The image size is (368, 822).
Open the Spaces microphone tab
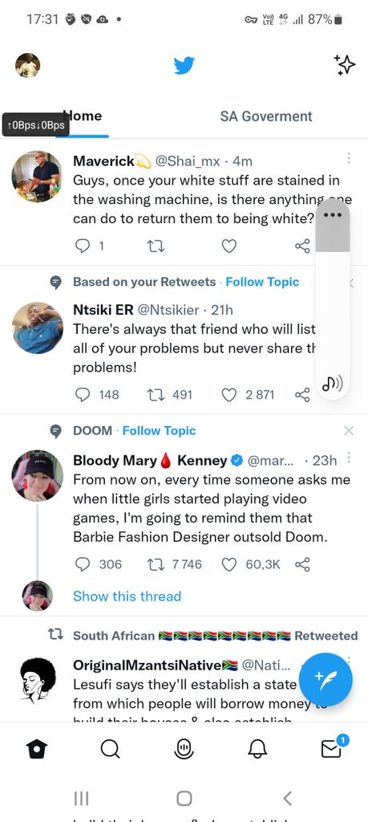tap(184, 749)
